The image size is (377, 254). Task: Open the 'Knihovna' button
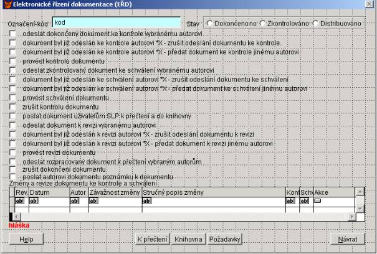click(188, 238)
